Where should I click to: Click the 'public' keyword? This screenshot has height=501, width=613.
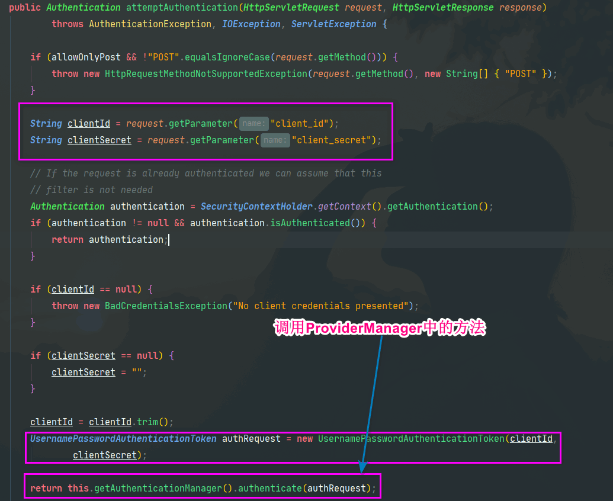(x=25, y=8)
